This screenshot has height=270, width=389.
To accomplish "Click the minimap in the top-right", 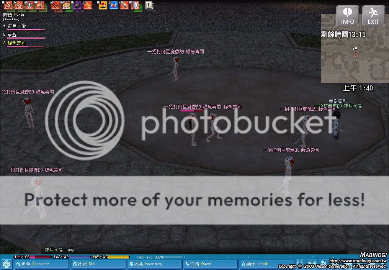I will 354,59.
